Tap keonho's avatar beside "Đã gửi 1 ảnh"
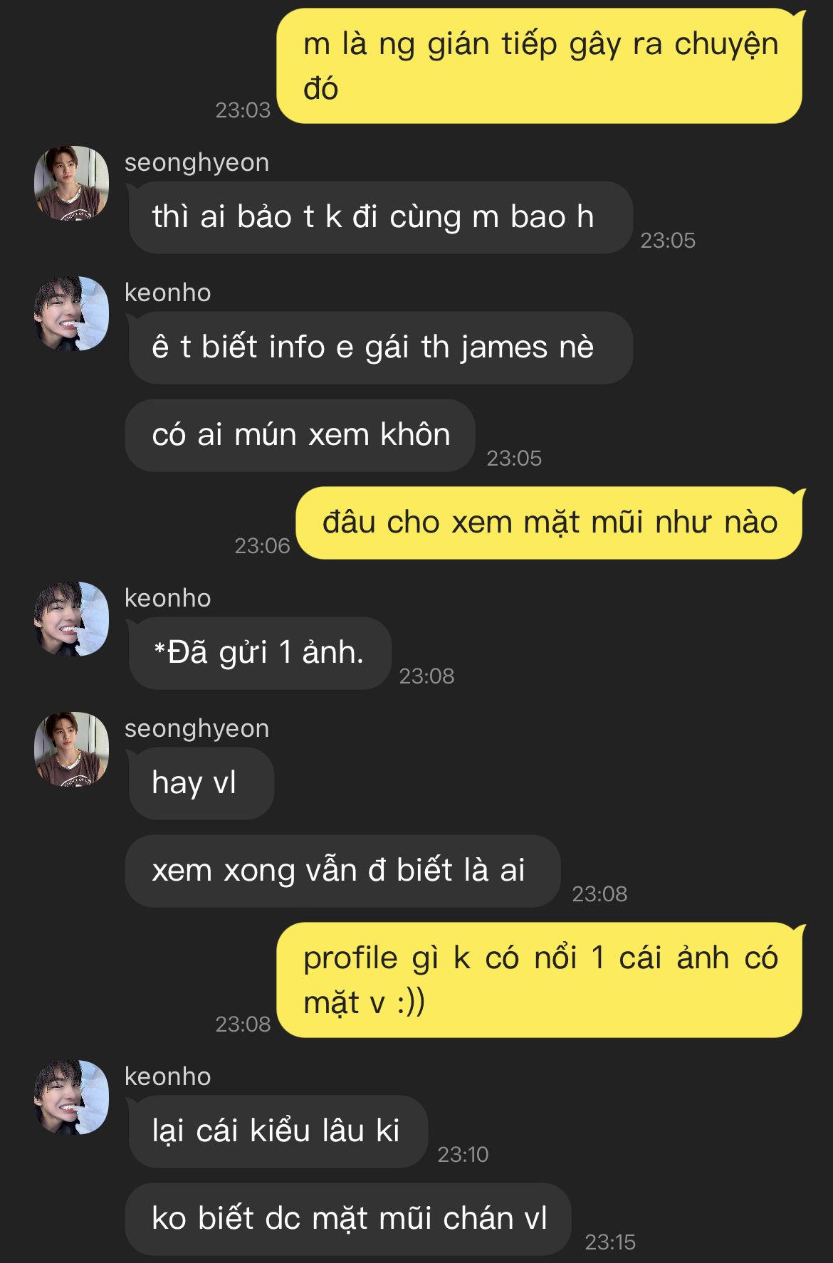833x1263 pixels. tap(71, 619)
